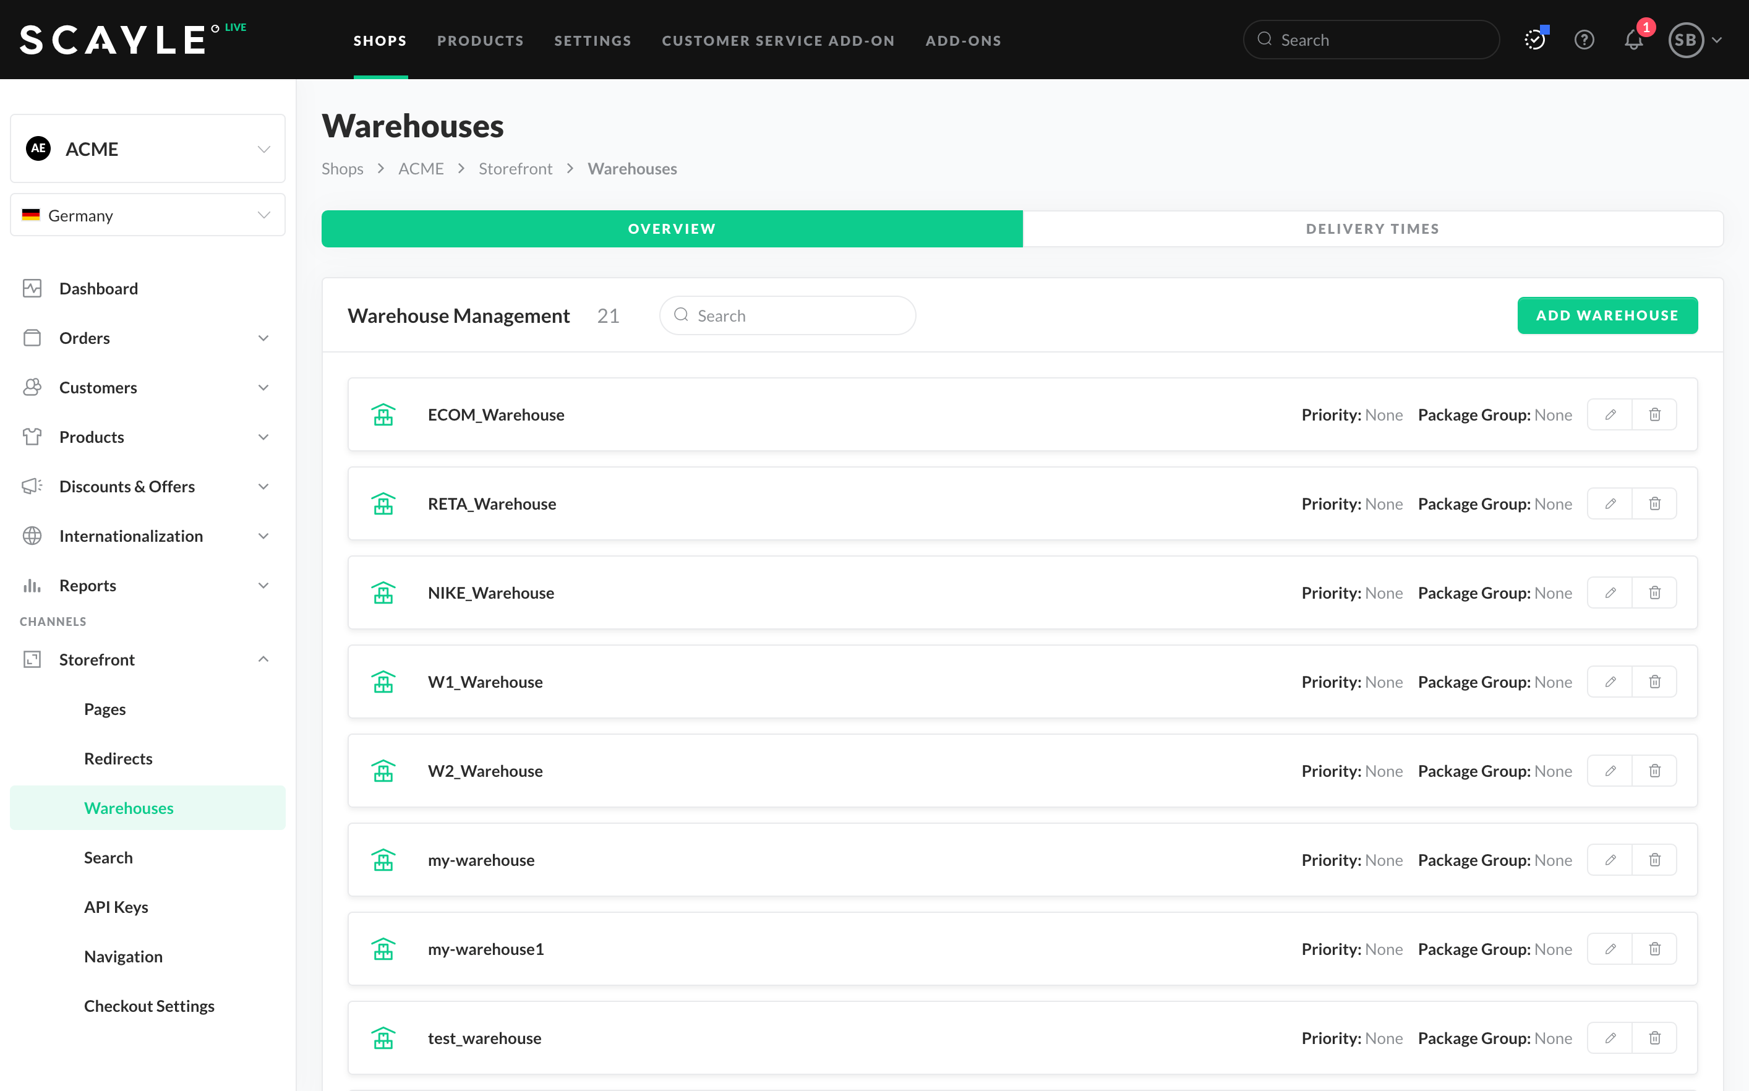Click the Add Warehouse button

click(1607, 315)
